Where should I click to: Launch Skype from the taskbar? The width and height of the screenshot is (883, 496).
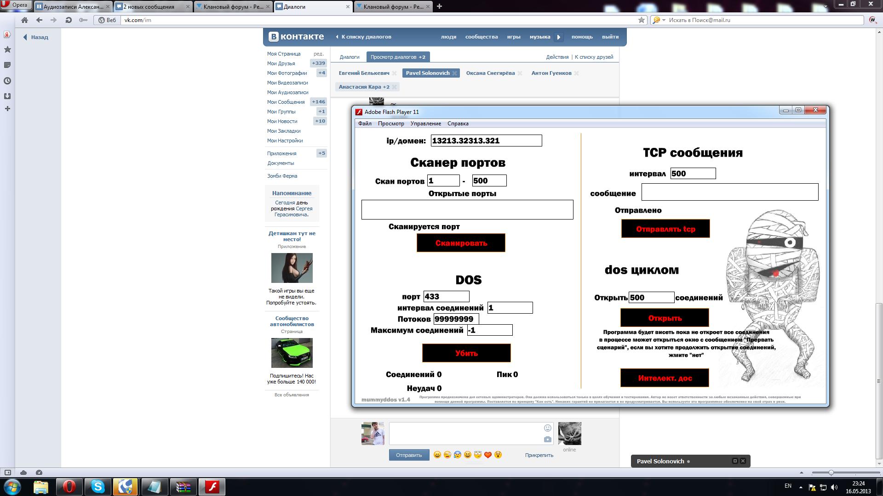pyautogui.click(x=97, y=486)
